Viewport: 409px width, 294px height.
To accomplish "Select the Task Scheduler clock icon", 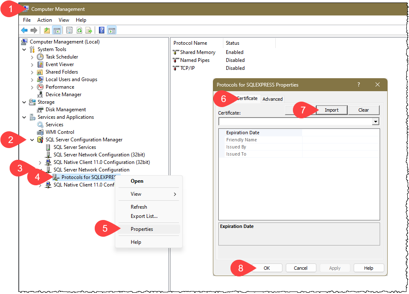I will [40, 57].
